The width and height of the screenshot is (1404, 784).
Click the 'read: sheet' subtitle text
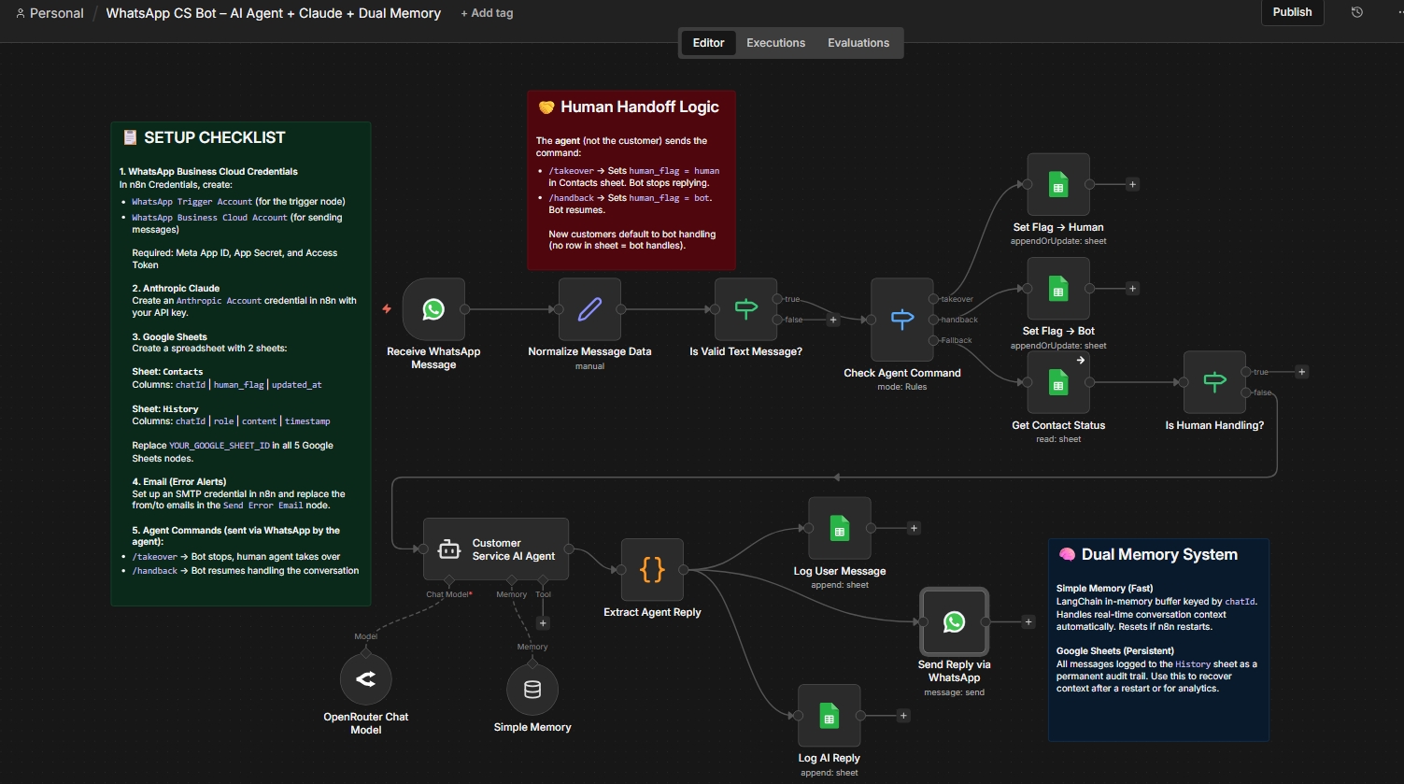point(1058,439)
